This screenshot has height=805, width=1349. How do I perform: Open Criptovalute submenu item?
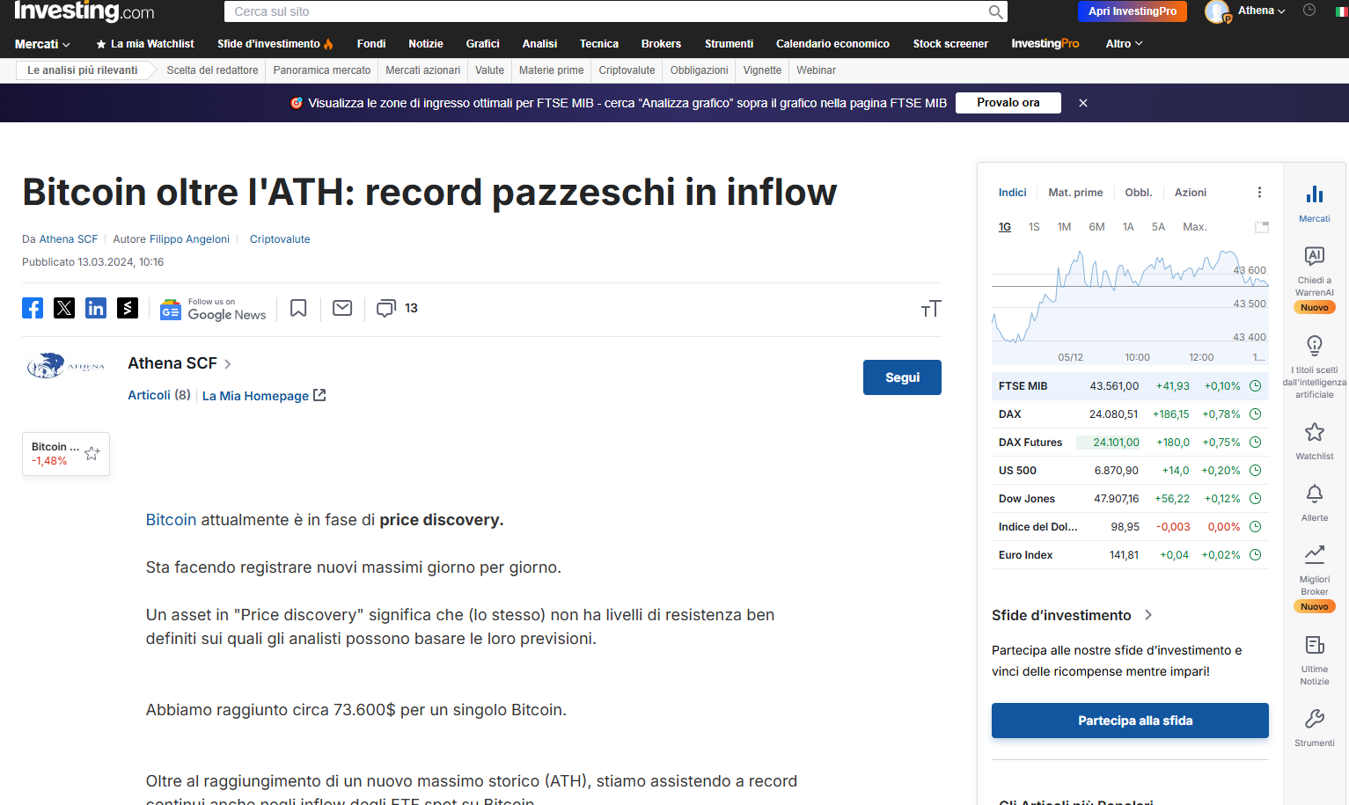[627, 70]
